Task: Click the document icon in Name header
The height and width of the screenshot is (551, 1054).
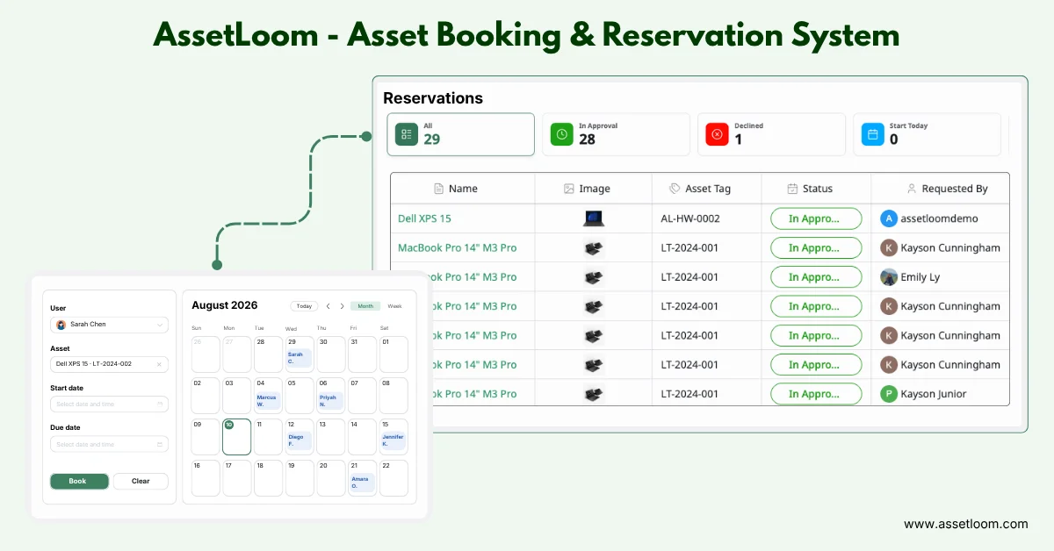Action: [x=439, y=189]
